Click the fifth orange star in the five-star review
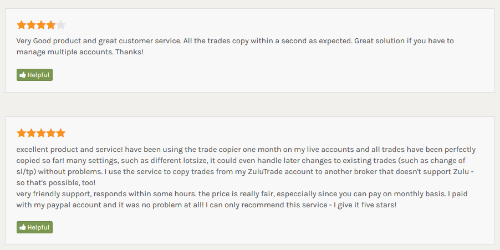 [x=61, y=133]
